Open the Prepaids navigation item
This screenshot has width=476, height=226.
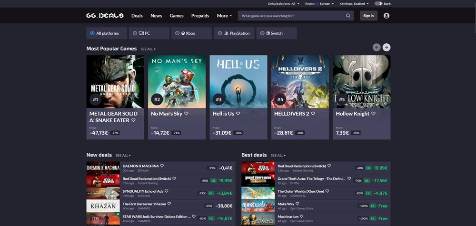pyautogui.click(x=200, y=16)
